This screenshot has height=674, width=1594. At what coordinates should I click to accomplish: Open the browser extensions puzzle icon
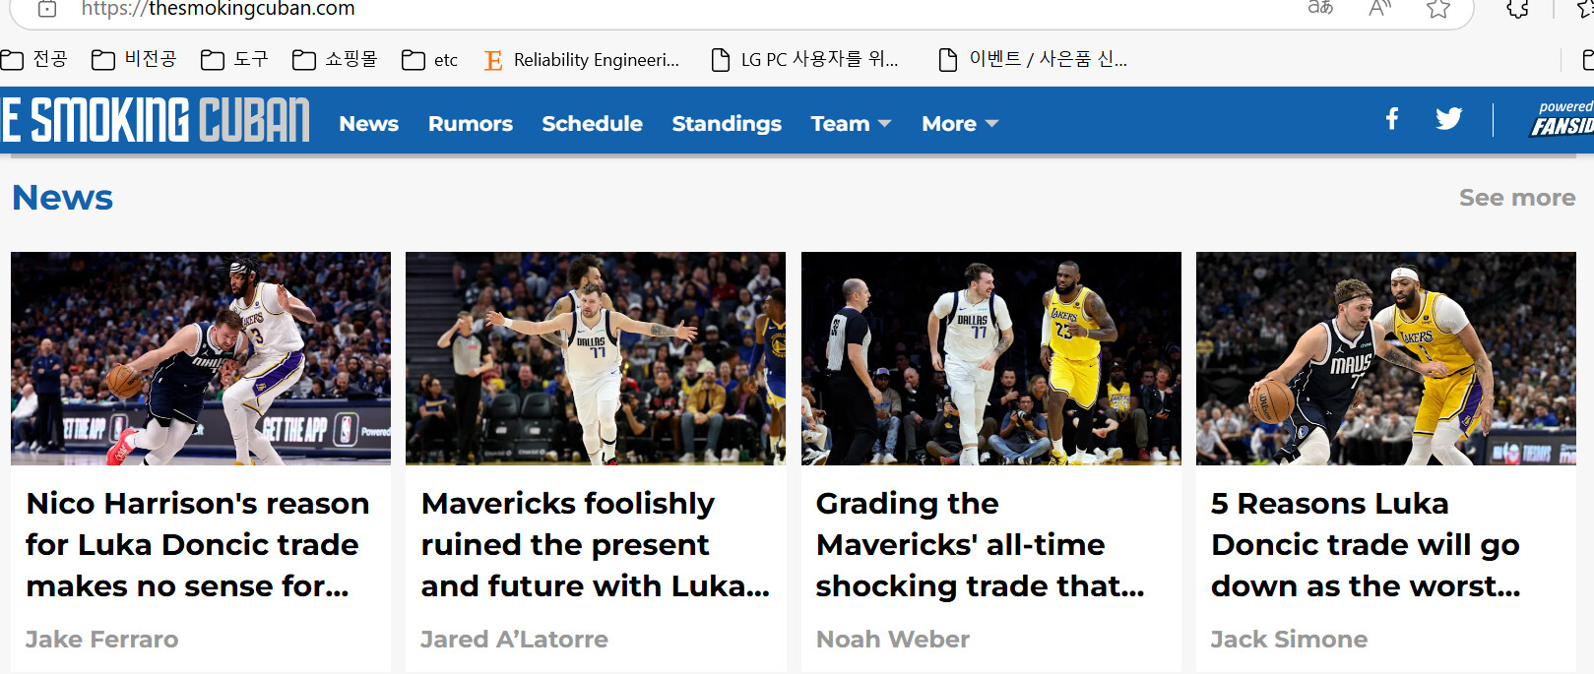[1518, 9]
